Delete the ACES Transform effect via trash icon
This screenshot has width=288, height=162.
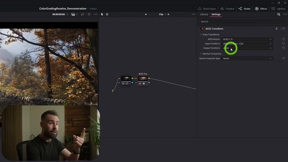(276, 29)
